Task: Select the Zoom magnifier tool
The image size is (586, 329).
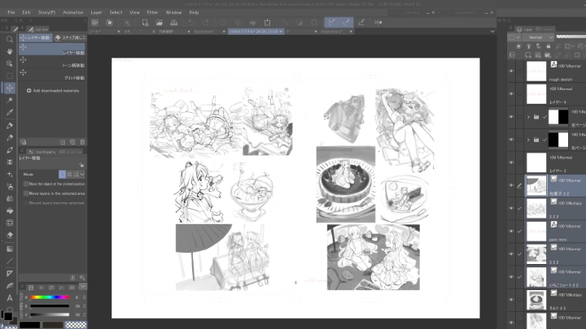Action: click(10, 39)
